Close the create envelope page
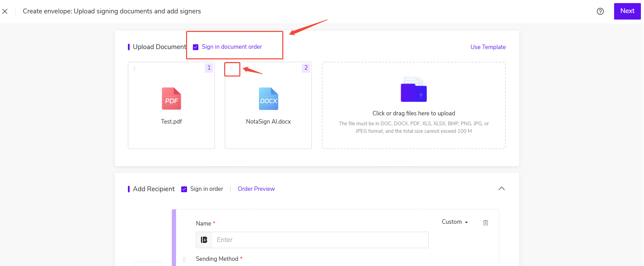 [5, 11]
